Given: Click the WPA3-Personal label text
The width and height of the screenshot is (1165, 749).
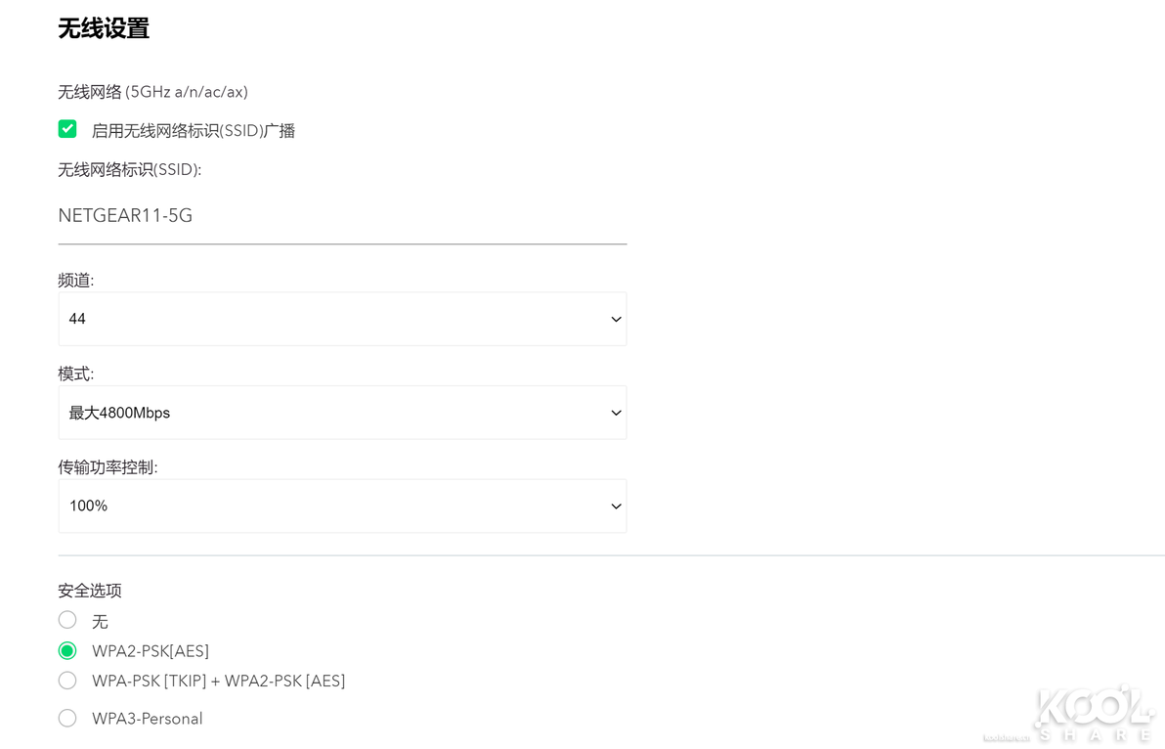Looking at the screenshot, I should [x=148, y=719].
